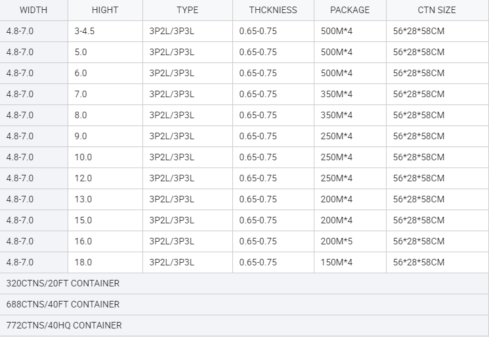Click the PACKAGE column header

pos(350,10)
